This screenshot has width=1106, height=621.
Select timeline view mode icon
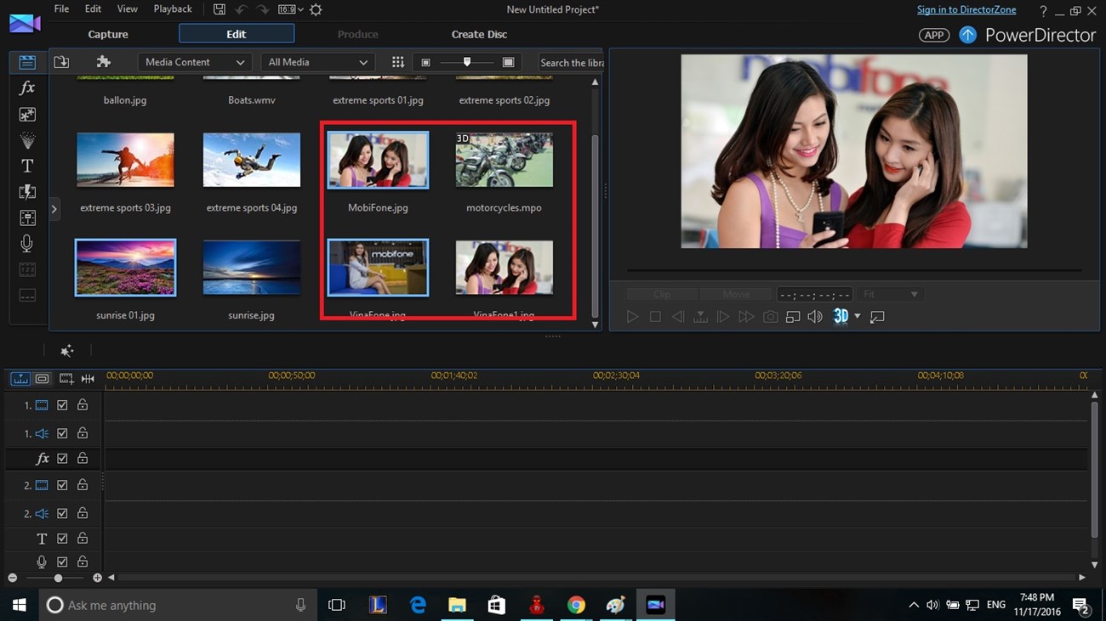20,378
